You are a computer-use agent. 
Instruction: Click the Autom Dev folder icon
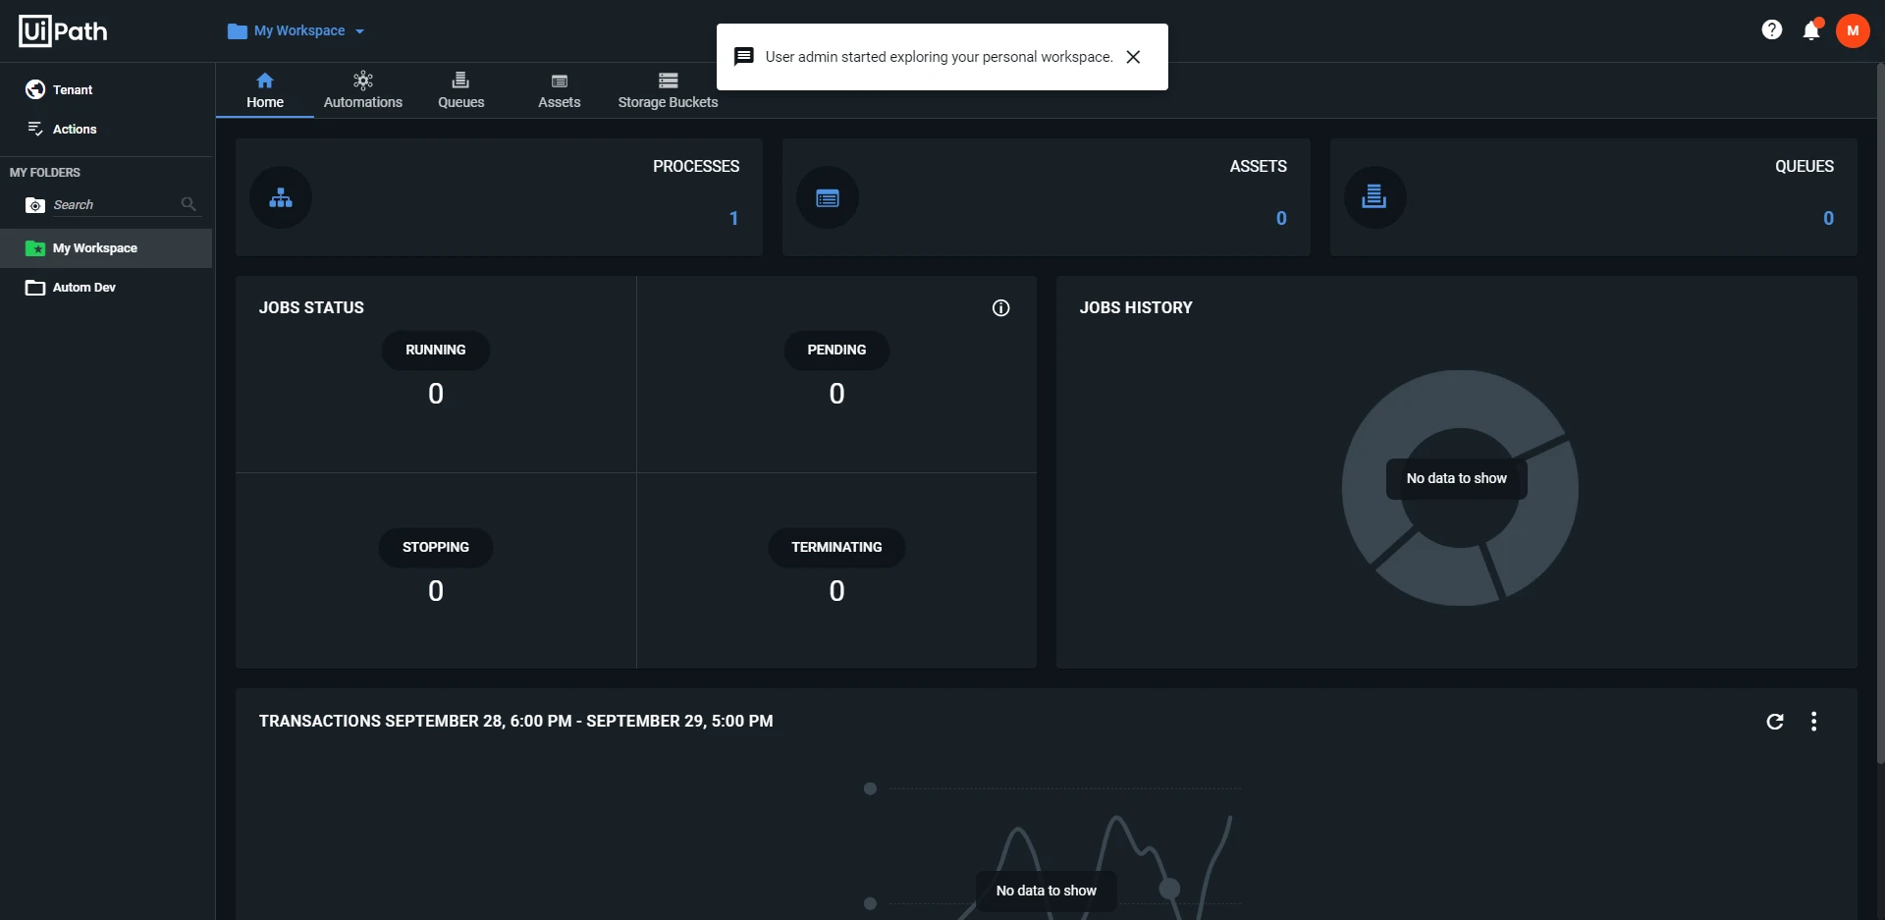click(35, 288)
